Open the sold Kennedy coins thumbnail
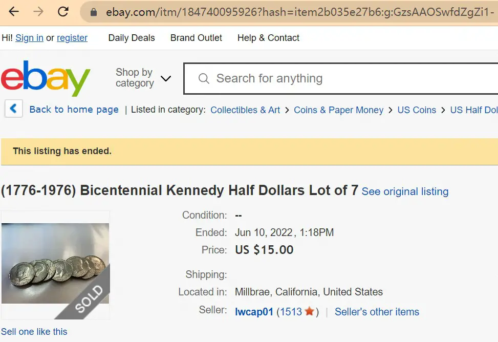Image resolution: width=498 pixels, height=342 pixels. tap(56, 265)
